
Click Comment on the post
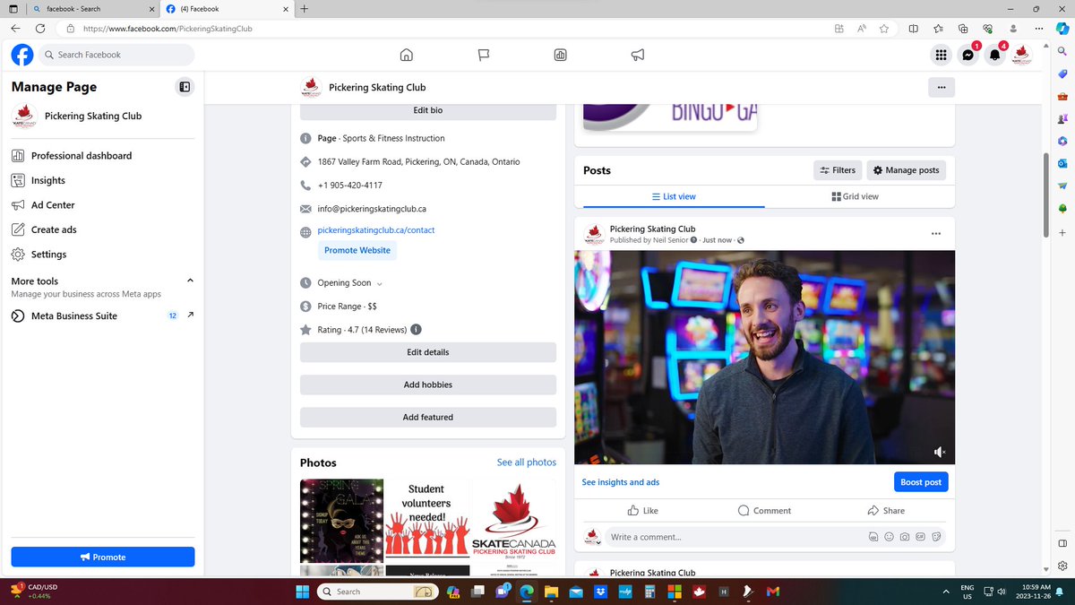point(765,511)
